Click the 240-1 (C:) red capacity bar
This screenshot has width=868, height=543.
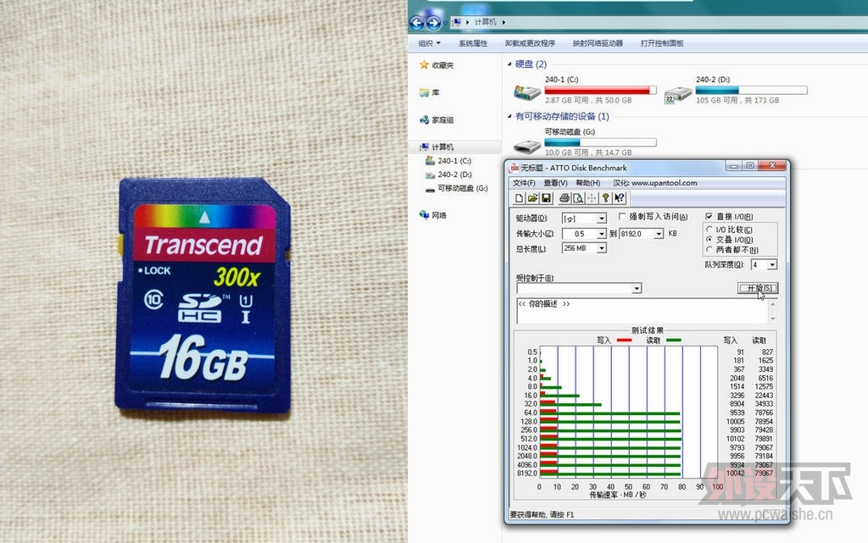600,90
